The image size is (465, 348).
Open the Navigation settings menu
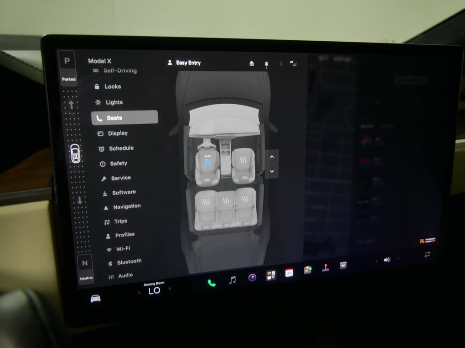[122, 207]
